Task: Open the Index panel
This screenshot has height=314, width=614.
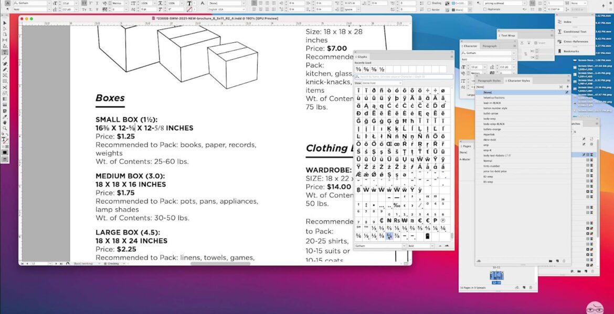Action: 565,22
